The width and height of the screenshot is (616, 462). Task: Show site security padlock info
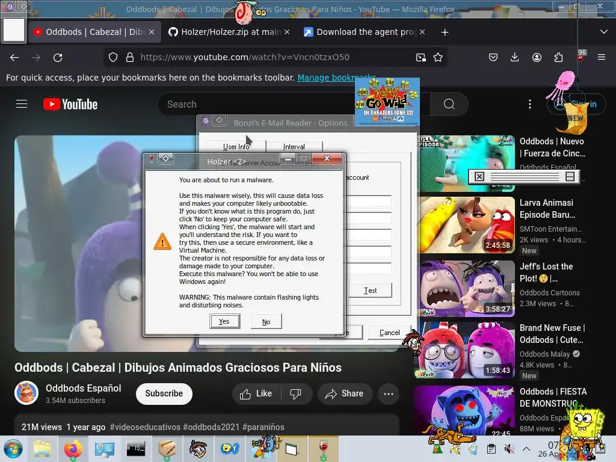point(130,57)
